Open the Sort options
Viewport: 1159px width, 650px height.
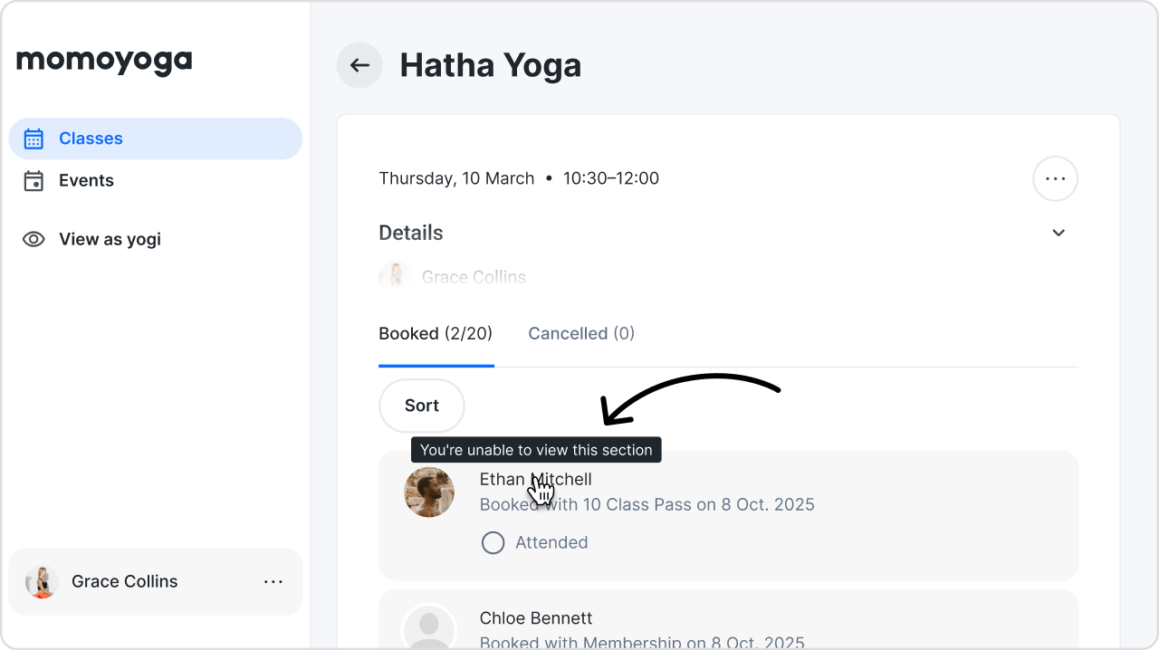coord(421,406)
